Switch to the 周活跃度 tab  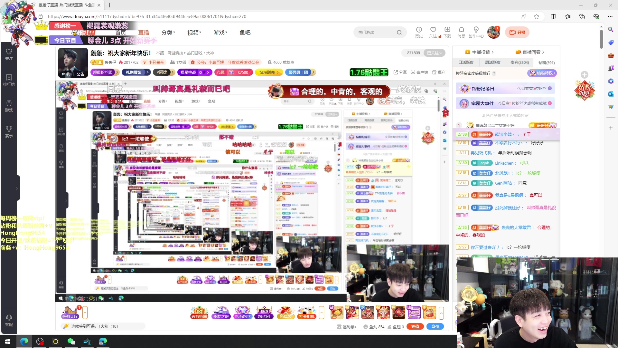[x=493, y=63]
